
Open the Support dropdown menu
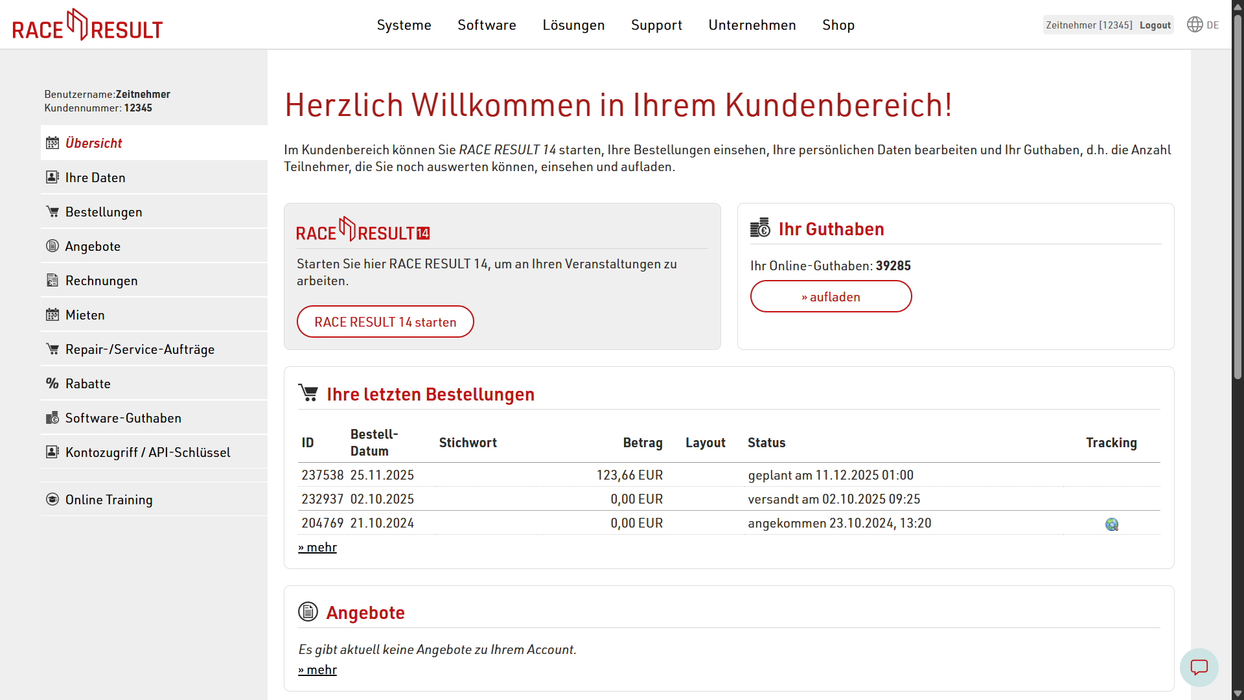click(x=656, y=25)
